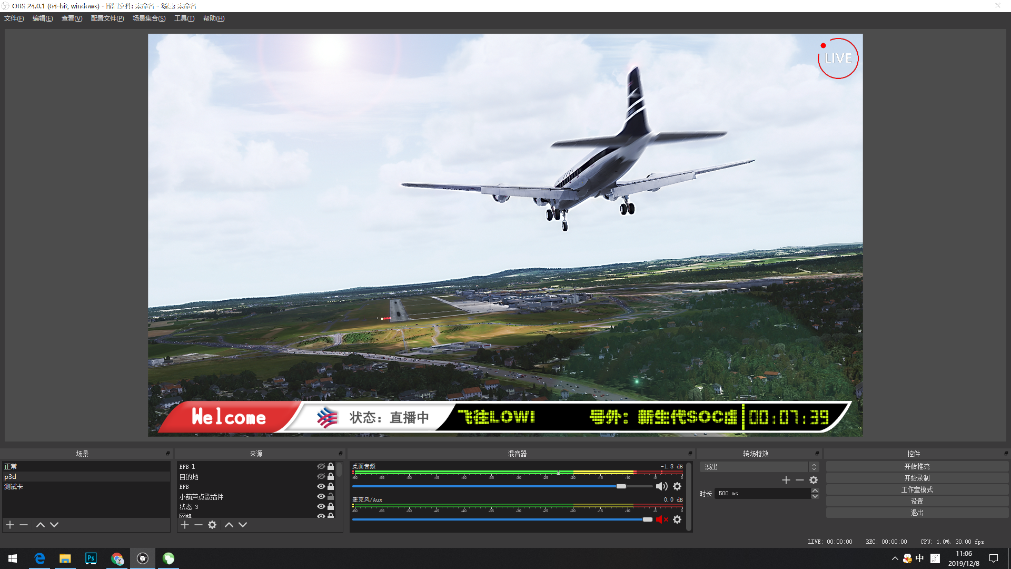Add a new scene with plus icon

point(10,525)
